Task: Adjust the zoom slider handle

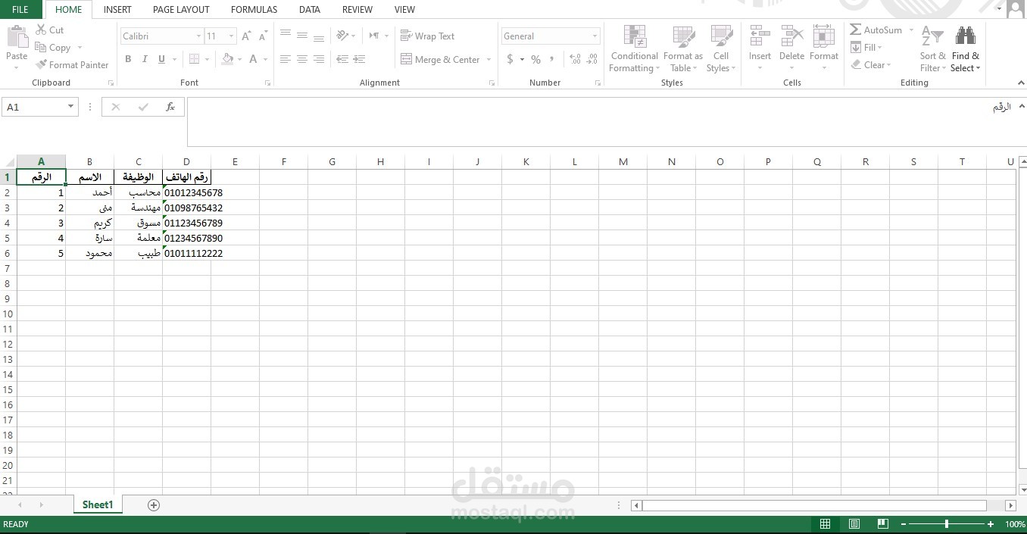Action: point(947,524)
